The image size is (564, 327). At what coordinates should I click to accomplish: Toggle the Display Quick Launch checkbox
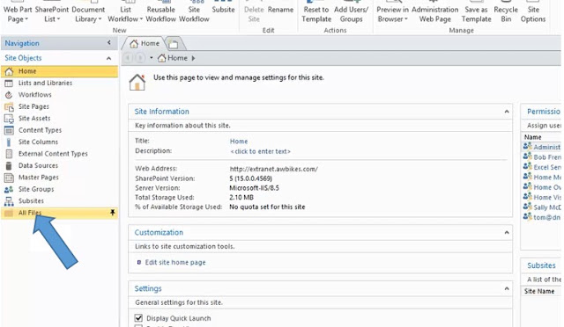[x=138, y=318]
